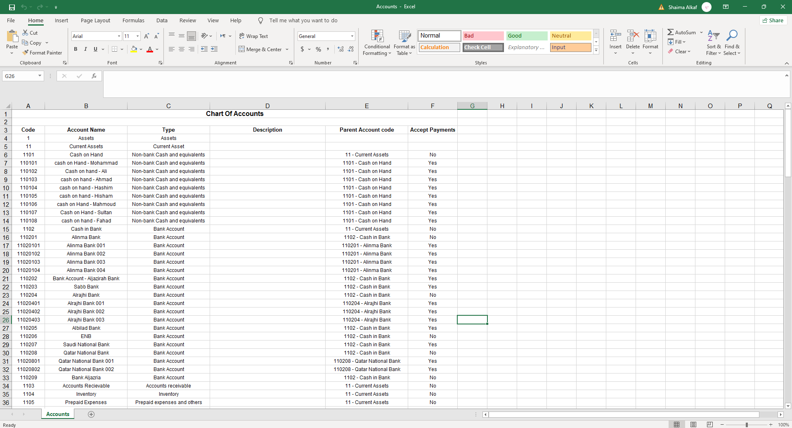Viewport: 792px width, 428px height.
Task: Click the Save icon in title bar
Action: pyautogui.click(x=12, y=7)
